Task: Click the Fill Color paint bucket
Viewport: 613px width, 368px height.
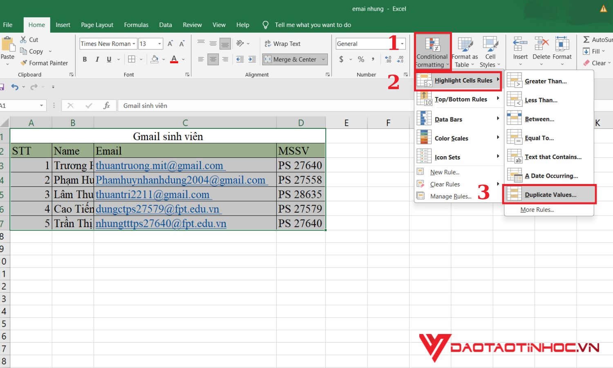Action: [154, 59]
